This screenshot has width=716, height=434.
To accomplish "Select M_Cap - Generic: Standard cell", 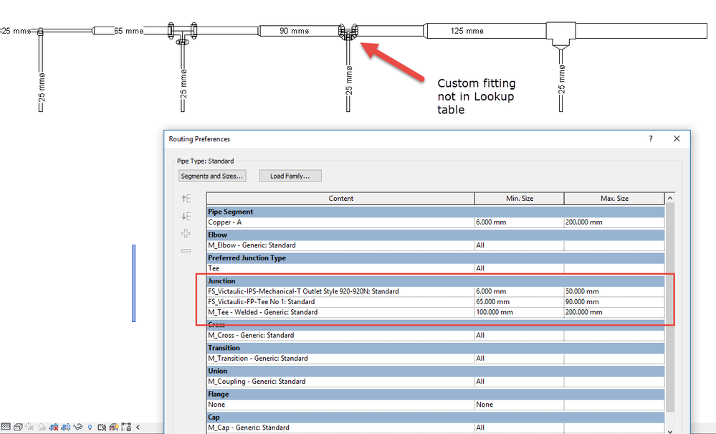I will click(340, 427).
